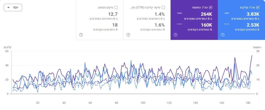Image resolution: width=265 pixels, height=110 pixels.
Task: Click dashed line legend on impressions card
Action: pos(180,24)
